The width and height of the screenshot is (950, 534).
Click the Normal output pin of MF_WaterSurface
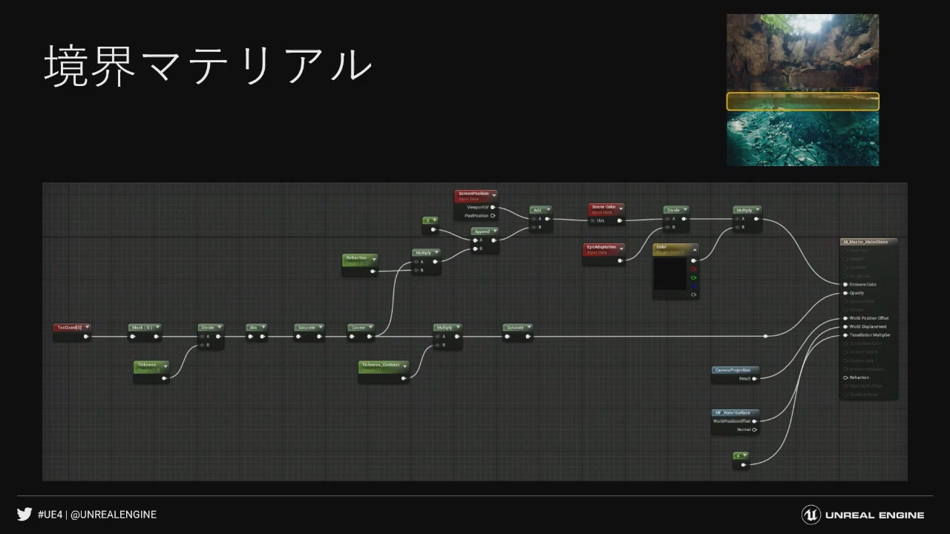point(755,429)
